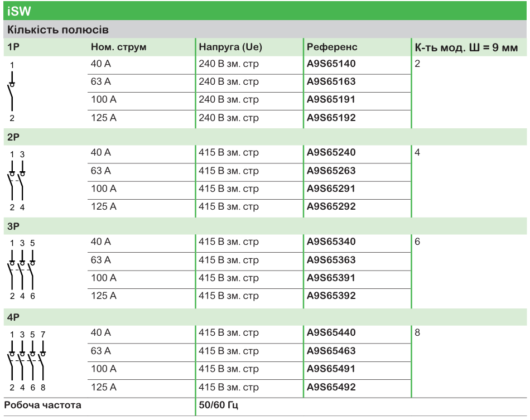Open reference A9S65263
The width and height of the screenshot is (530, 420).
(x=331, y=171)
